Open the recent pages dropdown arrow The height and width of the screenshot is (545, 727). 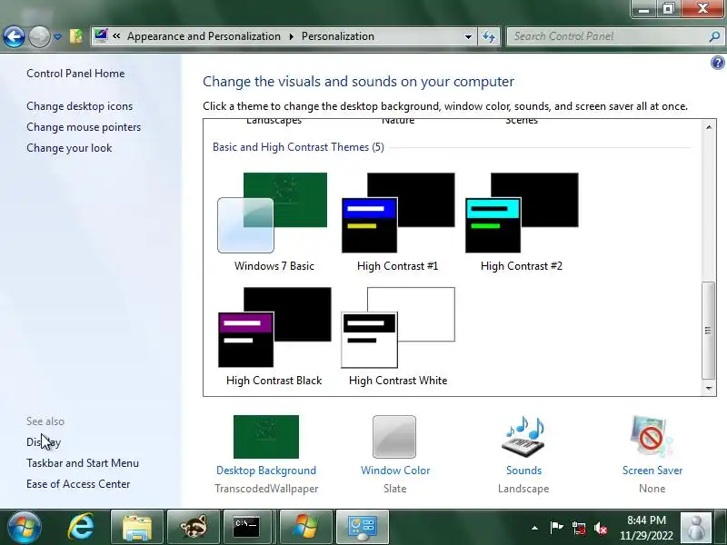57,36
